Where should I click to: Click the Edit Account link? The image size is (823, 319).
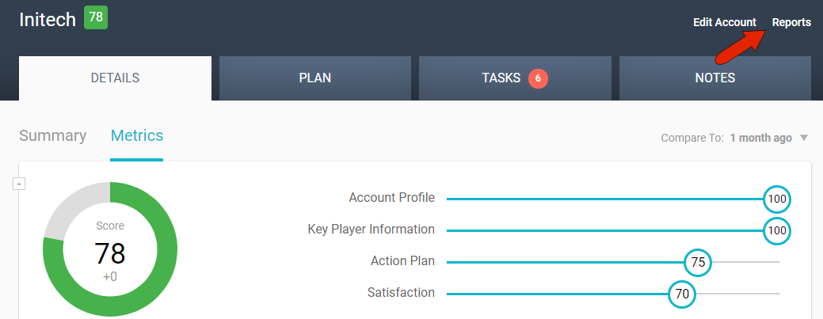[724, 22]
